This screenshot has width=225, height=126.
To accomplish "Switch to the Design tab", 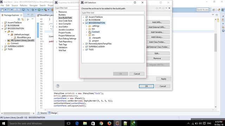I will [x=53, y=113].
